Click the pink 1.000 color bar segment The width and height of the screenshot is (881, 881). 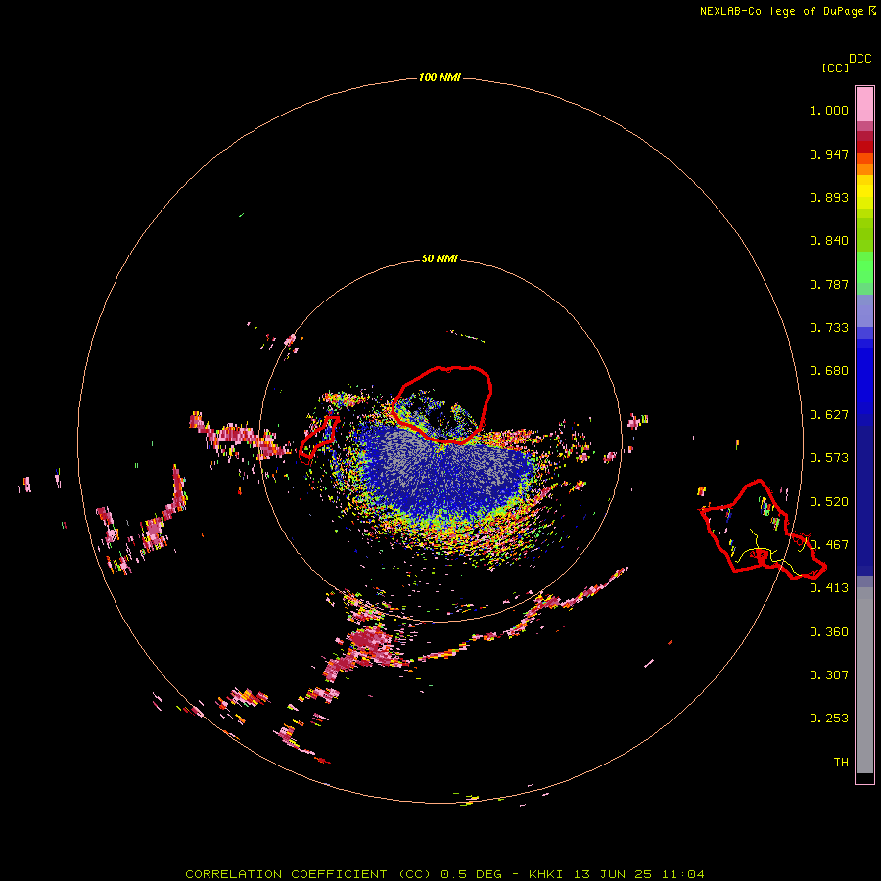tap(864, 105)
